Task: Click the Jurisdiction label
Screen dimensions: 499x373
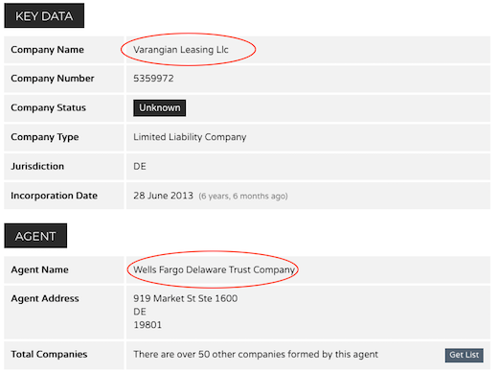Action: point(37,166)
